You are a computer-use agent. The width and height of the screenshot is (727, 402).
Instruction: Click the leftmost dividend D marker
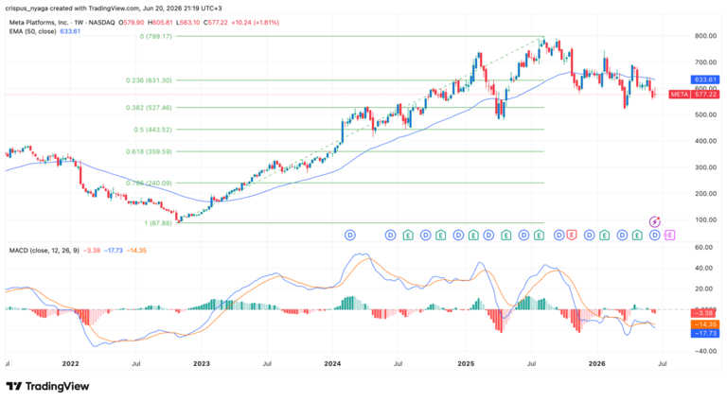[350, 236]
